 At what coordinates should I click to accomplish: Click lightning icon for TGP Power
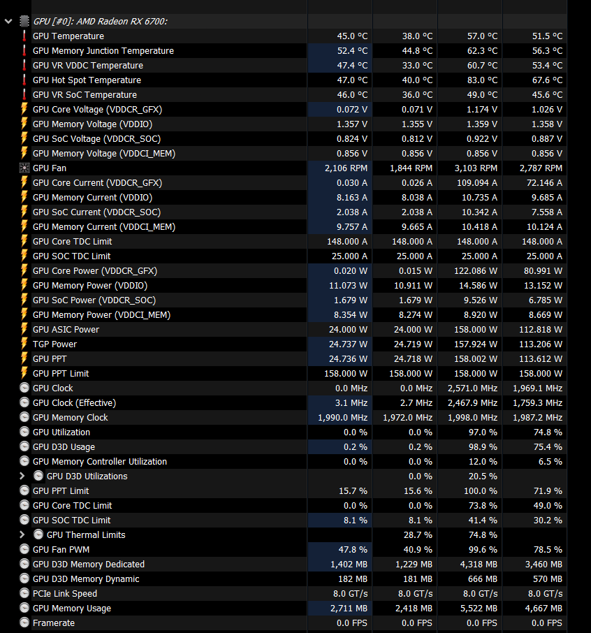coord(24,344)
